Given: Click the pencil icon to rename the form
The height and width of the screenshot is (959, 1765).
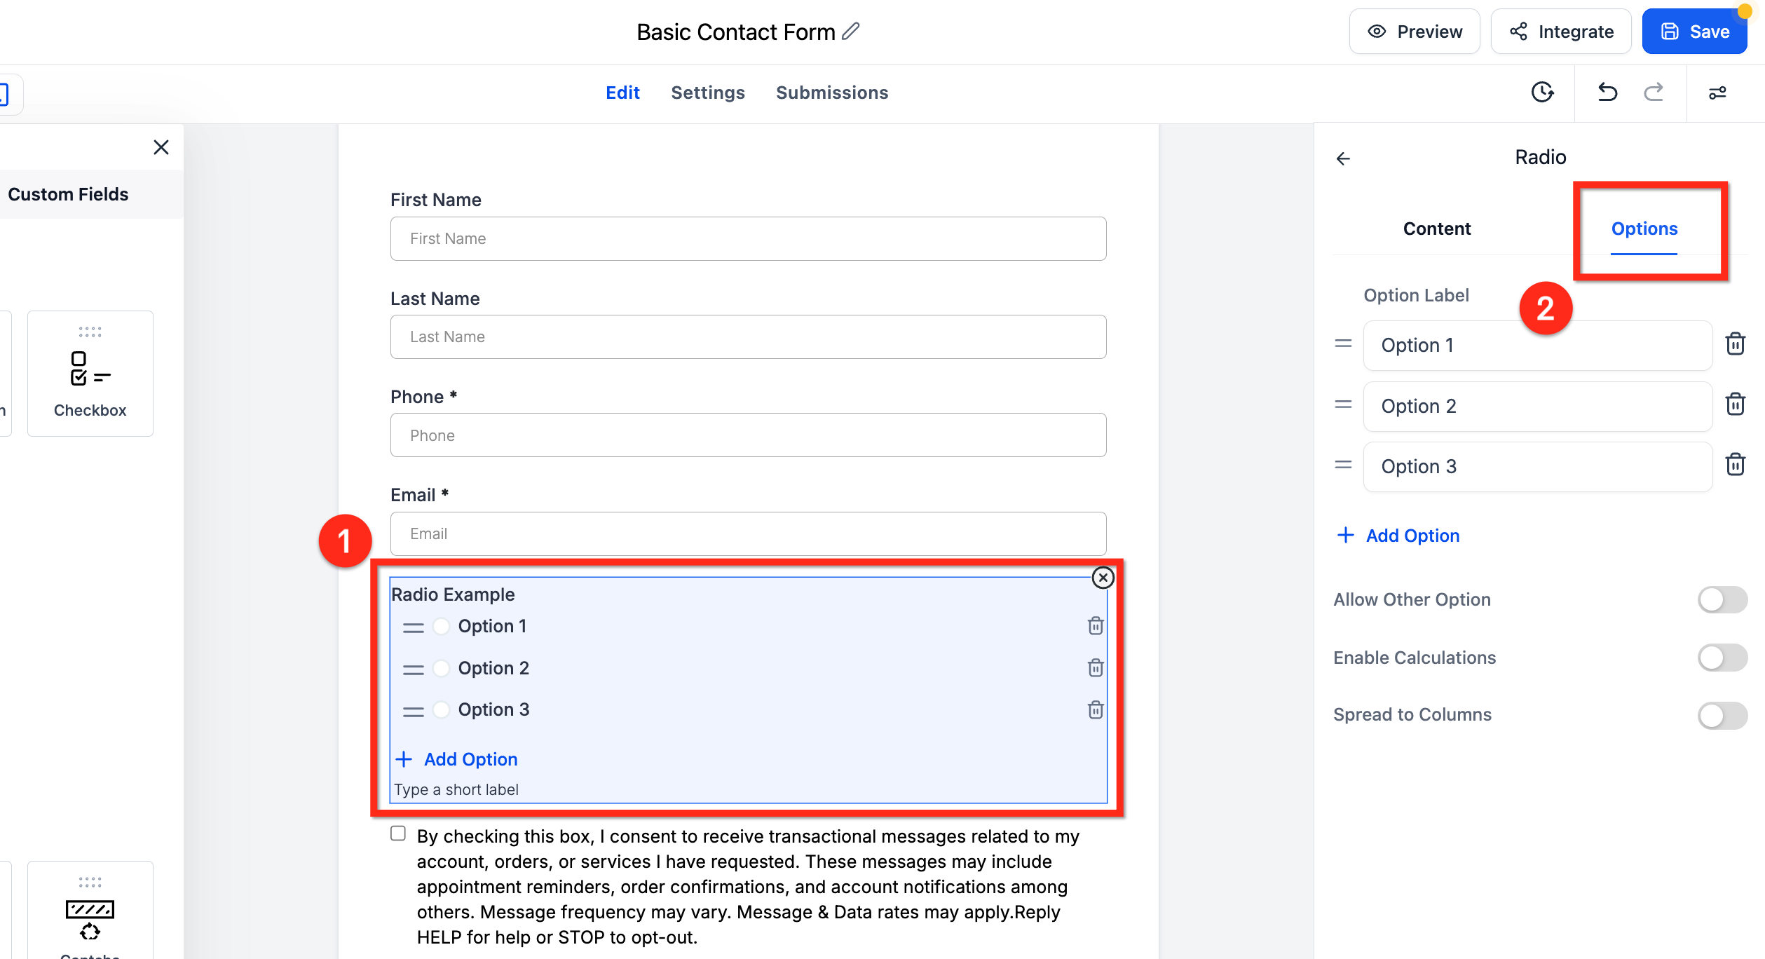Looking at the screenshot, I should pos(850,32).
